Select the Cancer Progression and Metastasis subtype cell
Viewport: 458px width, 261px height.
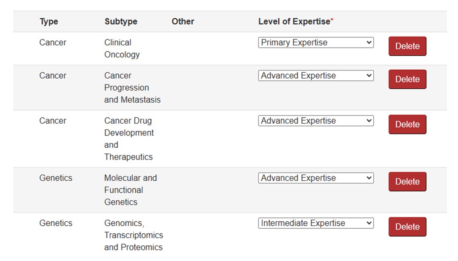coord(132,88)
